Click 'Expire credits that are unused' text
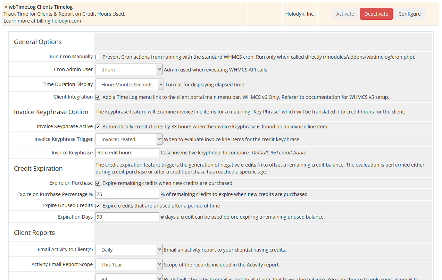Viewport: 442px width, 280px height. pos(161,206)
